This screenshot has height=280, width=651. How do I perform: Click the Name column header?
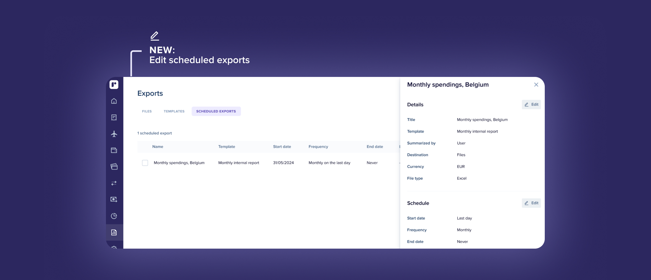click(158, 147)
